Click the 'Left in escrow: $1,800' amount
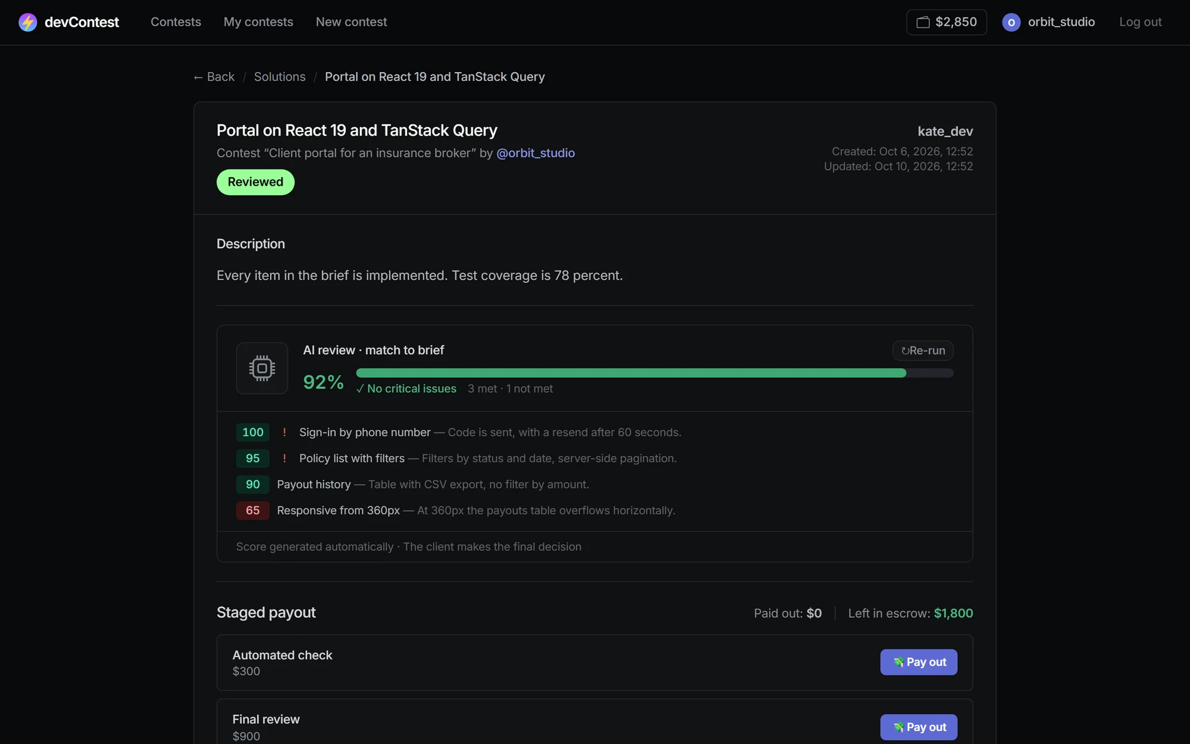 point(910,613)
